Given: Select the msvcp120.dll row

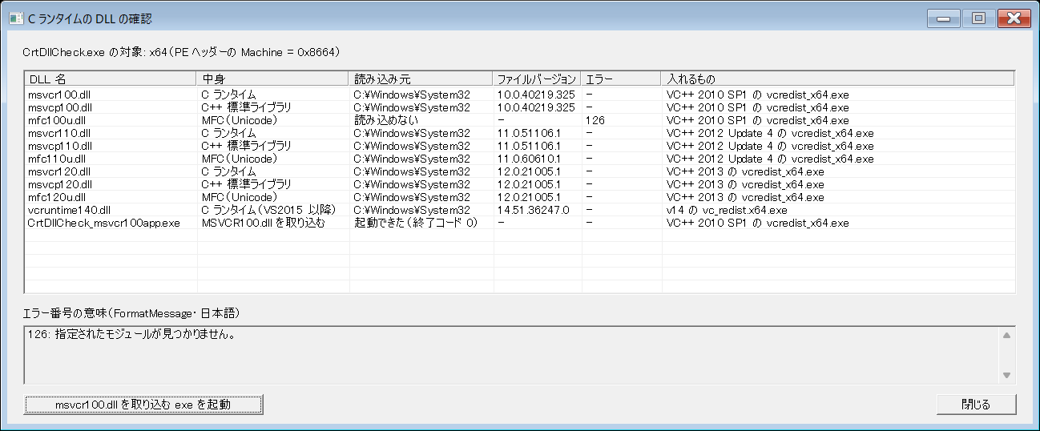Looking at the screenshot, I should (x=520, y=184).
